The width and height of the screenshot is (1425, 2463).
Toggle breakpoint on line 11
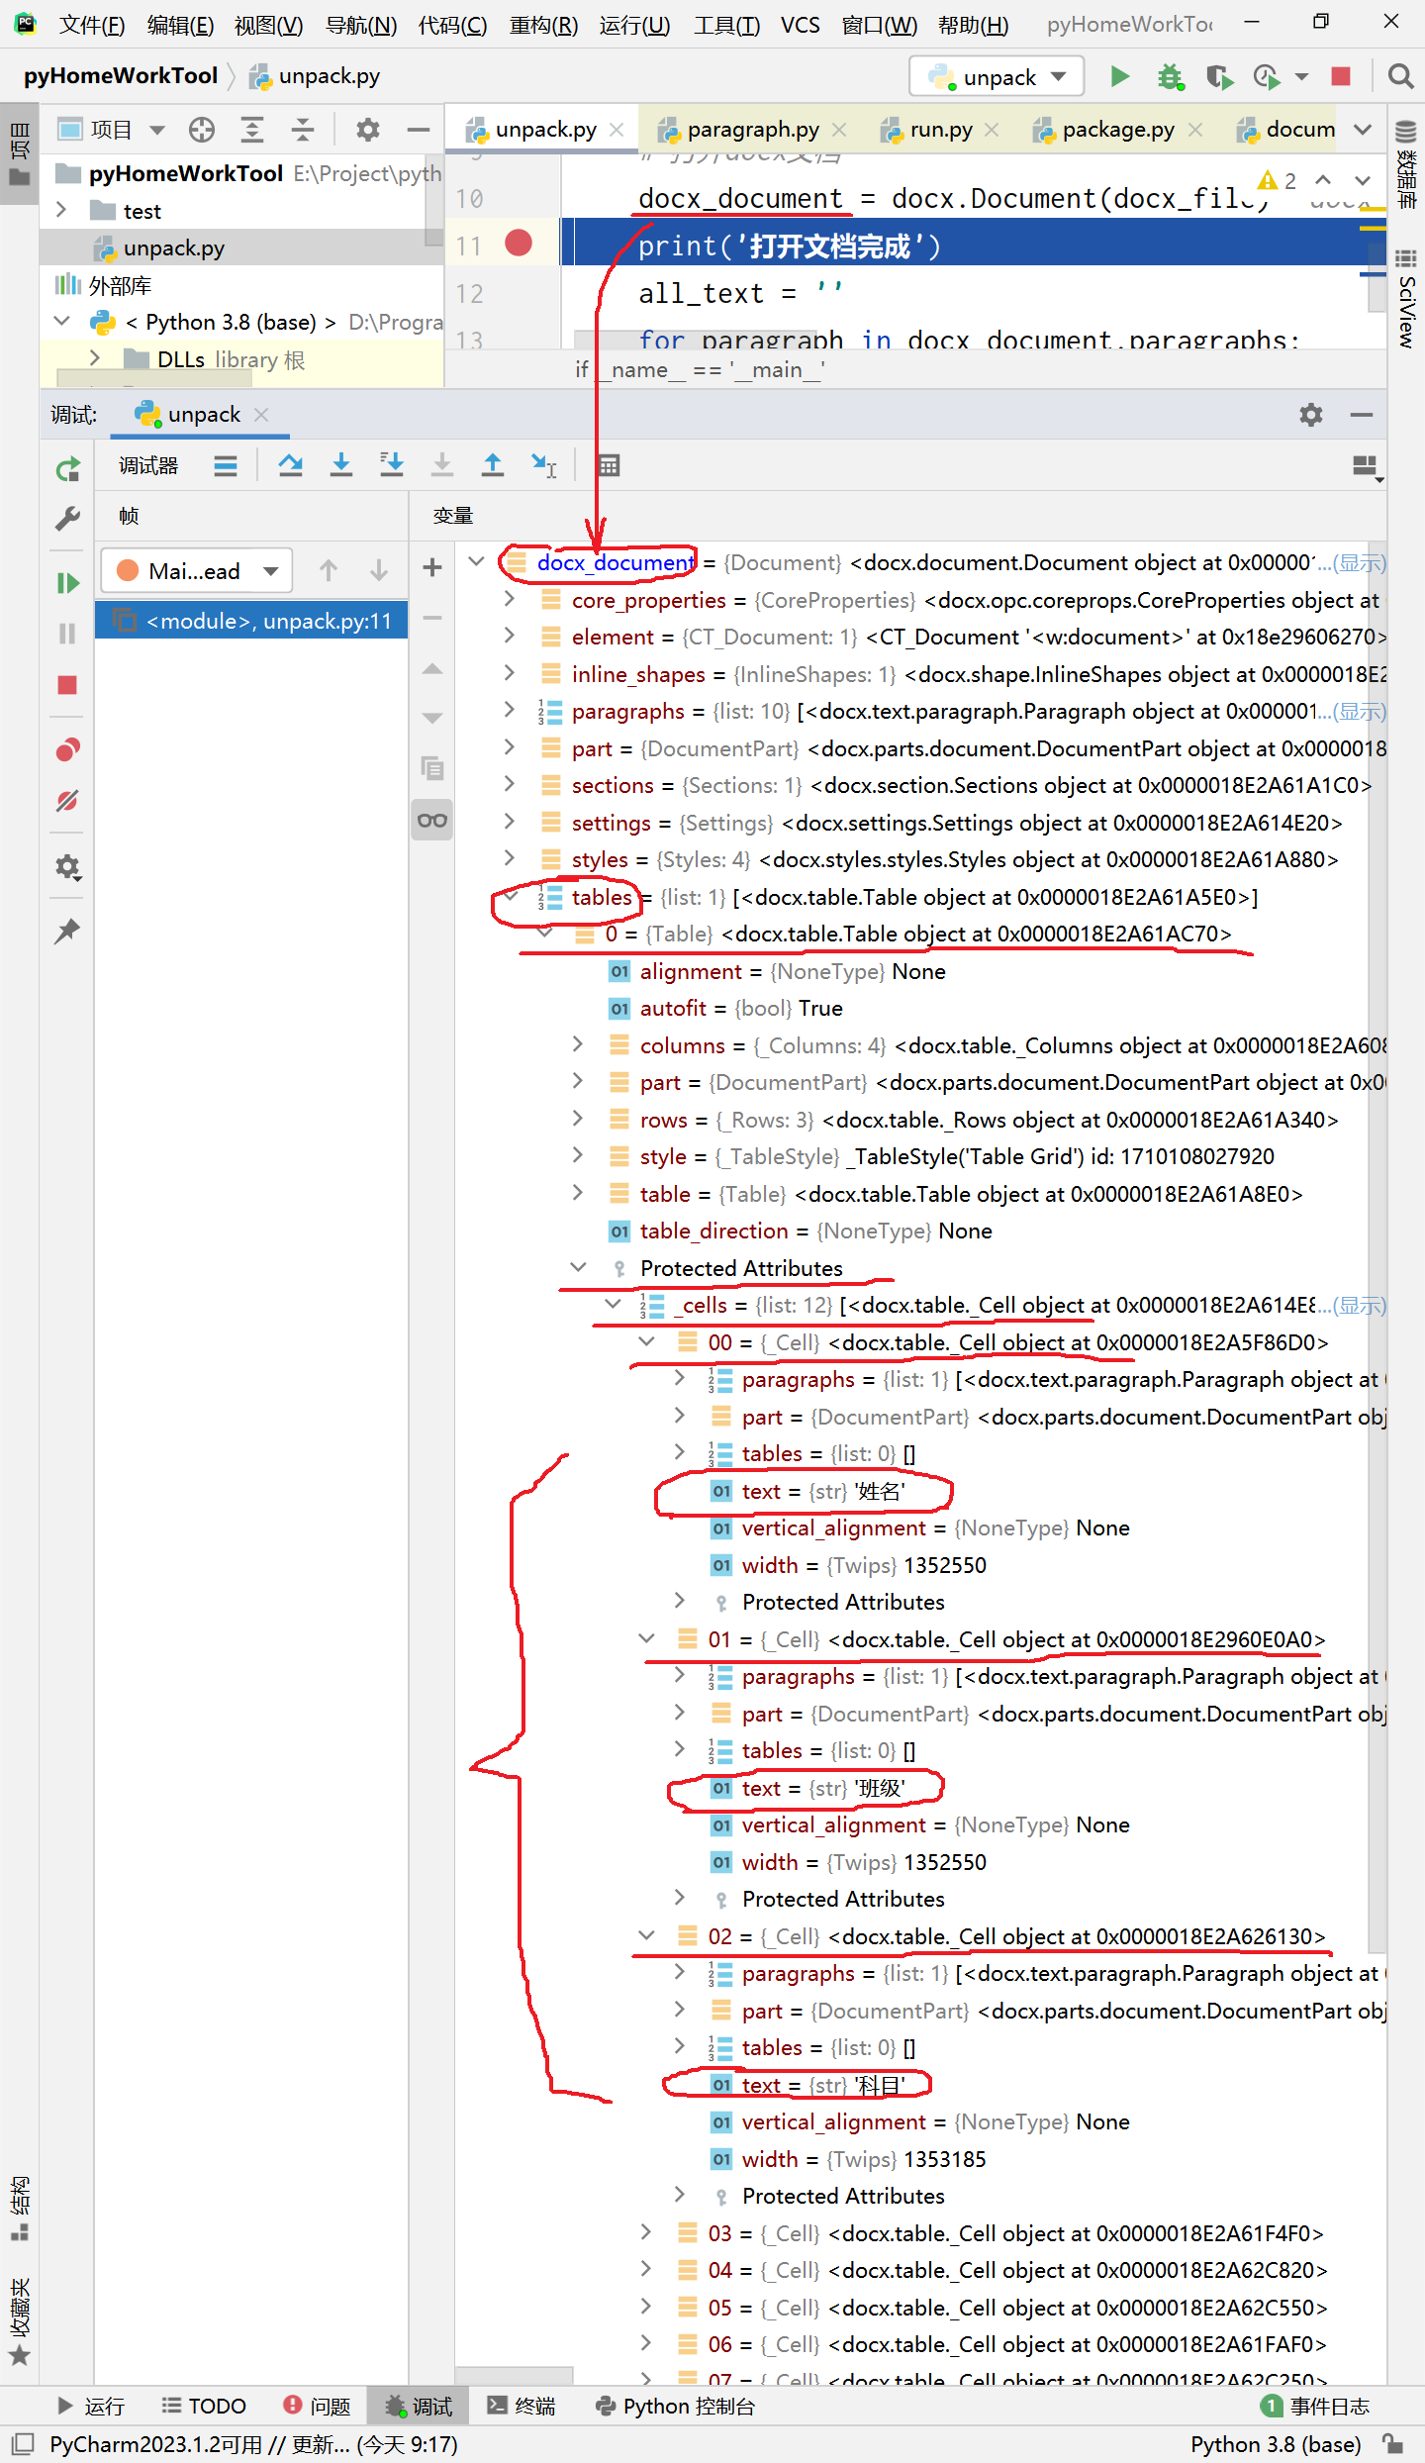(x=519, y=243)
